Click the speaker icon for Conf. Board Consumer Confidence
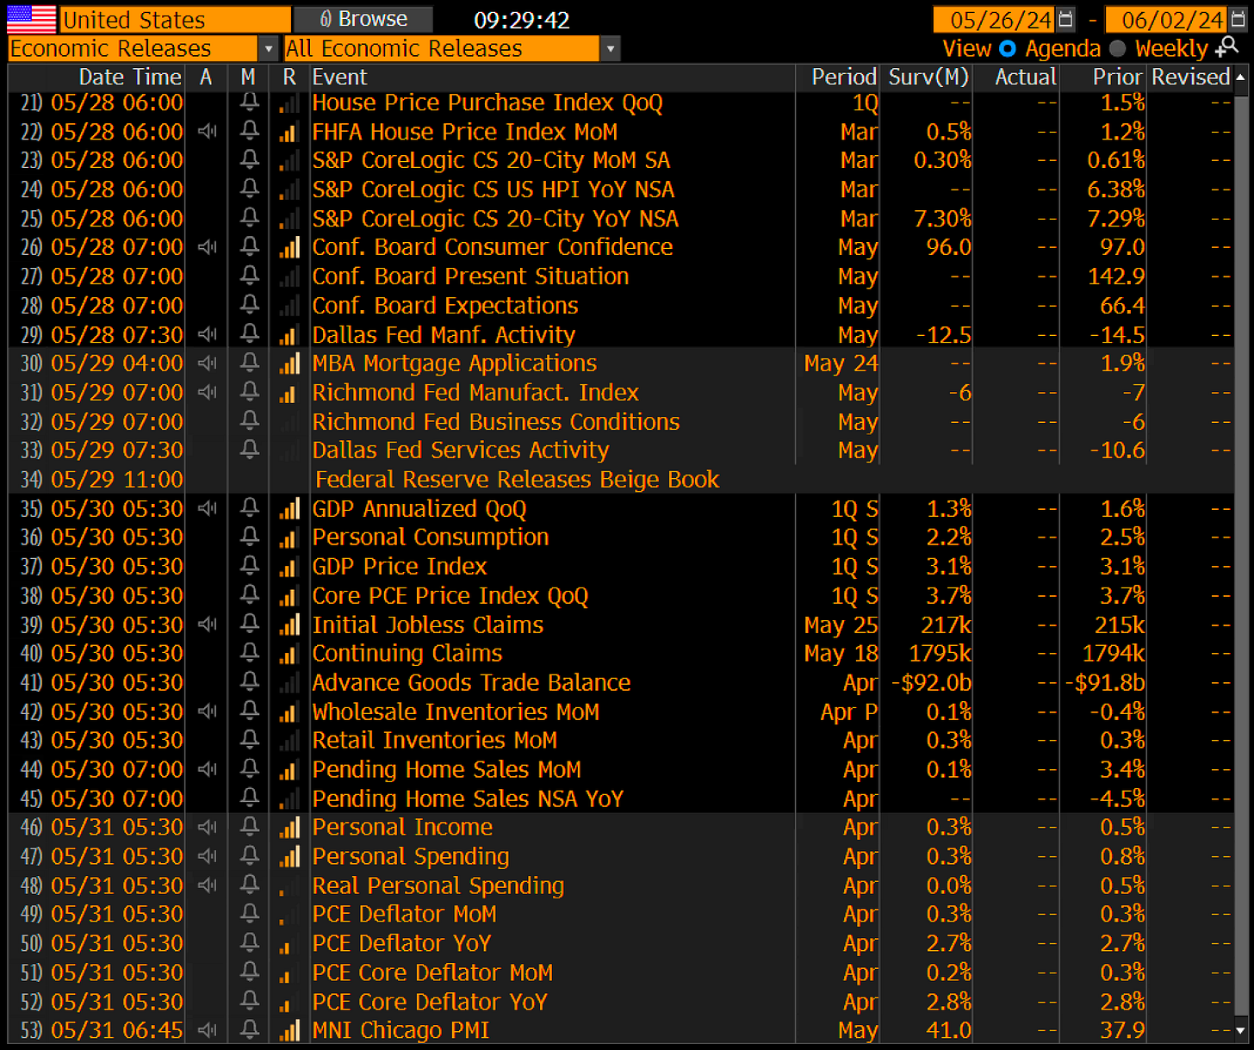Screen dimensions: 1254x1050 [x=207, y=247]
